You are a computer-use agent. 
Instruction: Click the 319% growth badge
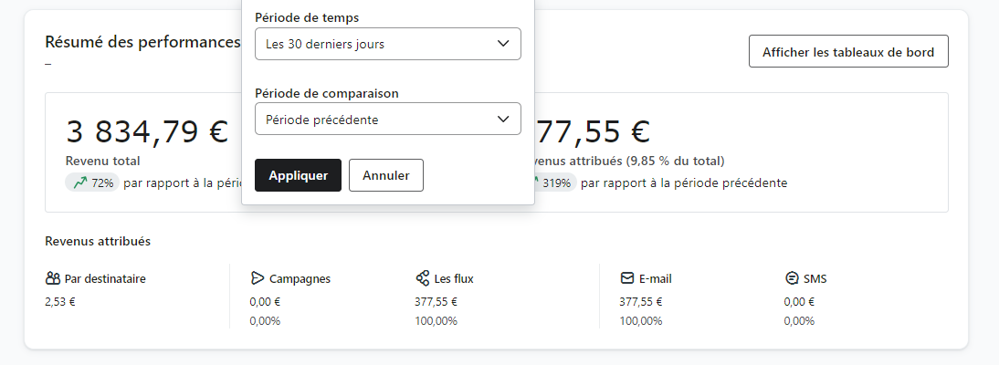pos(551,182)
